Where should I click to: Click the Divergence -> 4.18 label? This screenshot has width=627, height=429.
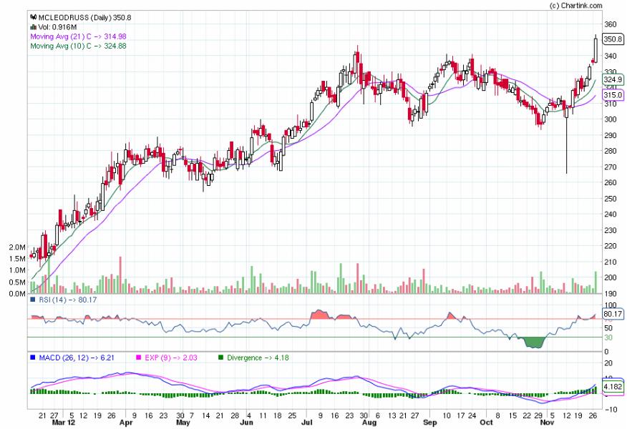pyautogui.click(x=258, y=358)
